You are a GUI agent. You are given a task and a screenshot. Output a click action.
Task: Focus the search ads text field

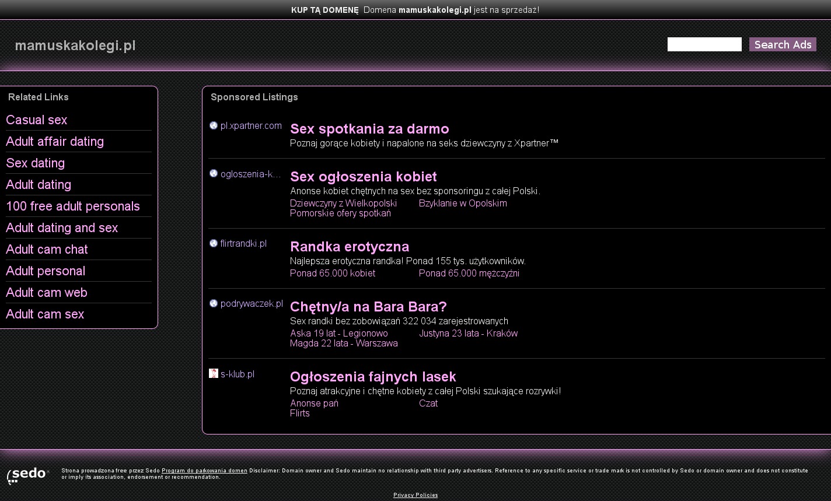[704, 44]
